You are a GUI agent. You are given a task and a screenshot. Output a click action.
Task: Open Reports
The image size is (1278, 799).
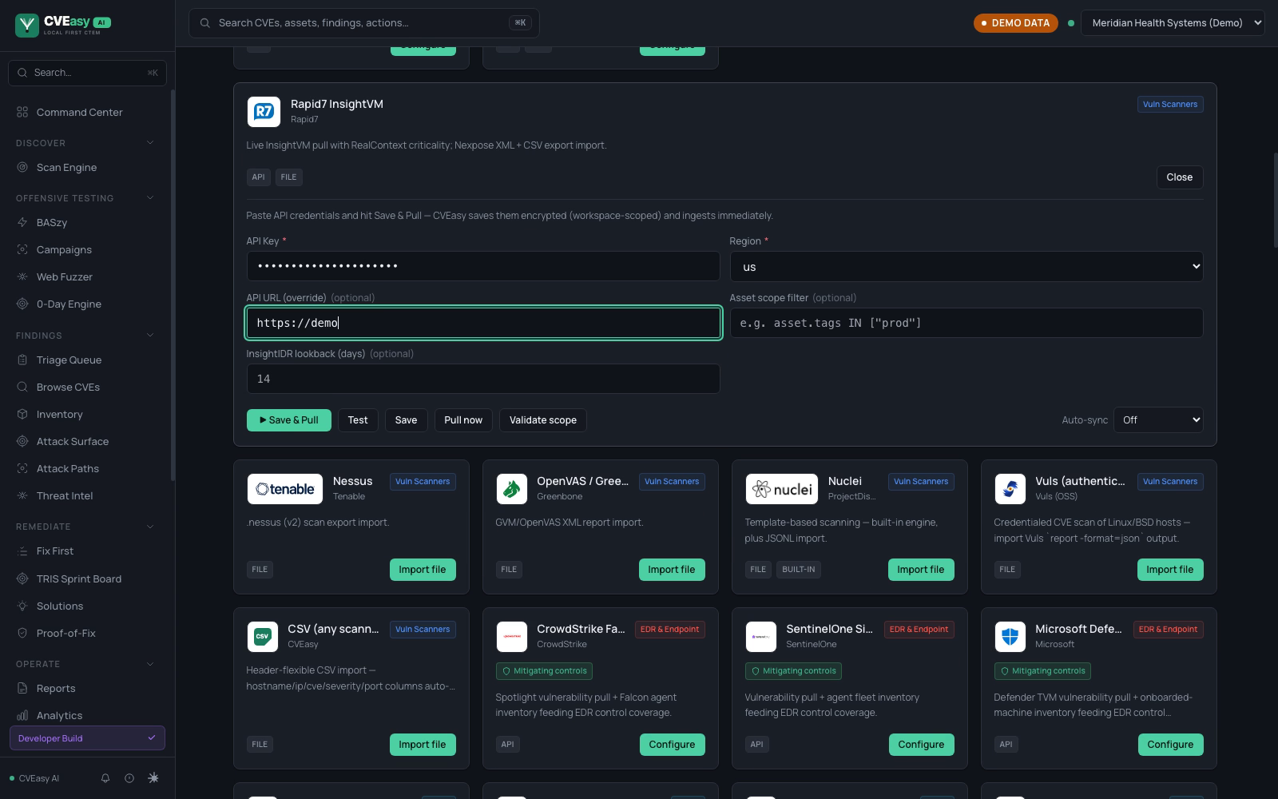tap(56, 688)
